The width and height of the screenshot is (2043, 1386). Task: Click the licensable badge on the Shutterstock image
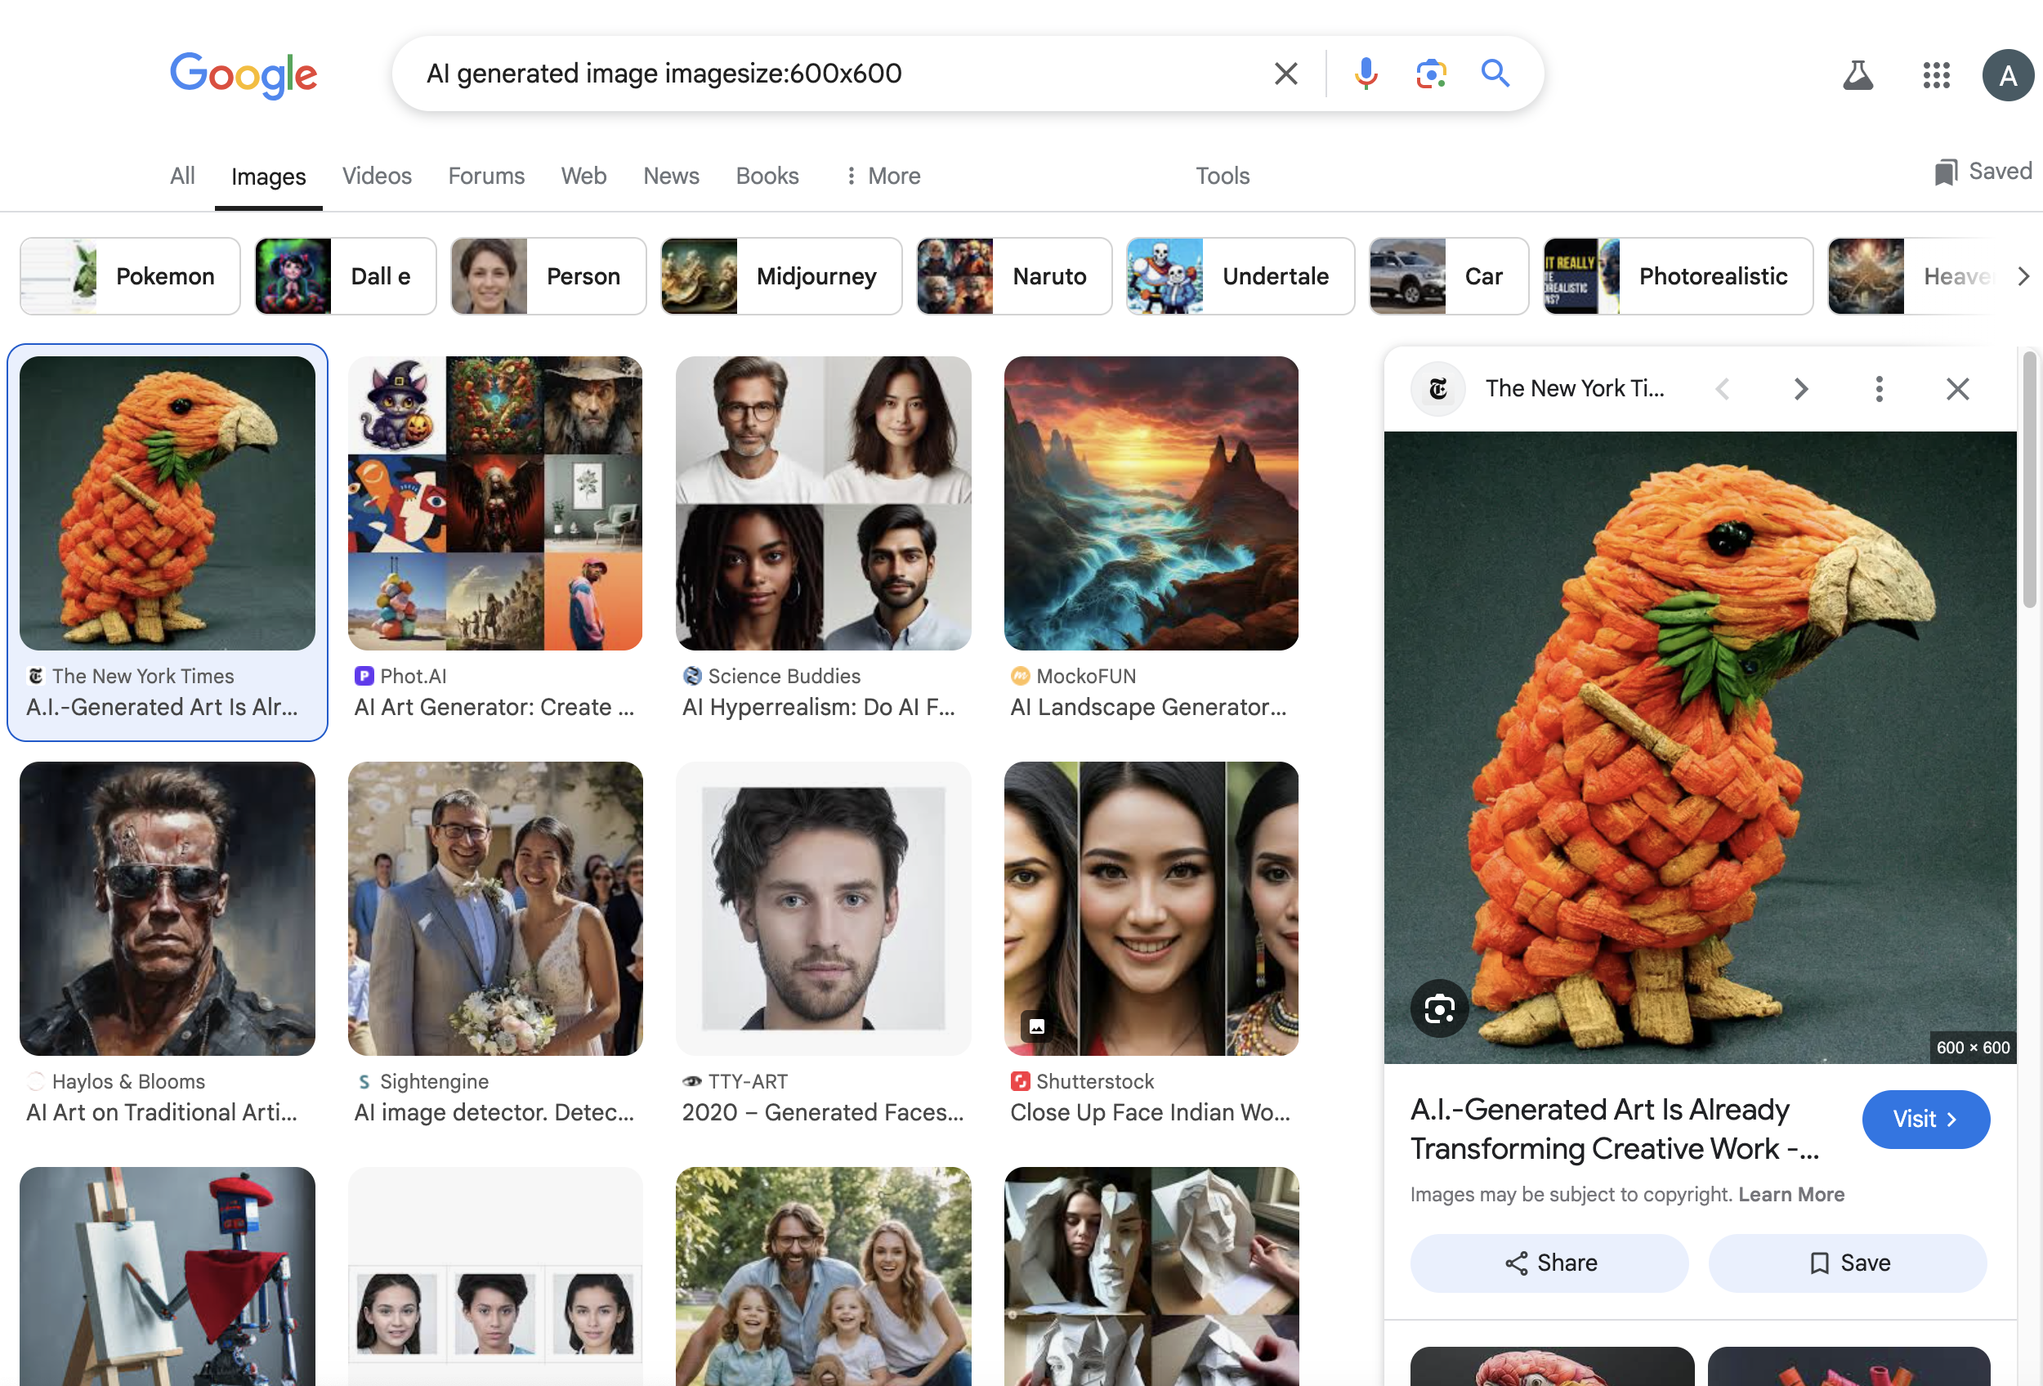tap(1036, 1026)
